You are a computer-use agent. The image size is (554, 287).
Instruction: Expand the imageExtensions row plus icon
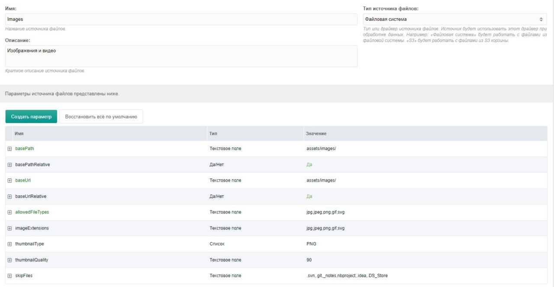coord(10,228)
